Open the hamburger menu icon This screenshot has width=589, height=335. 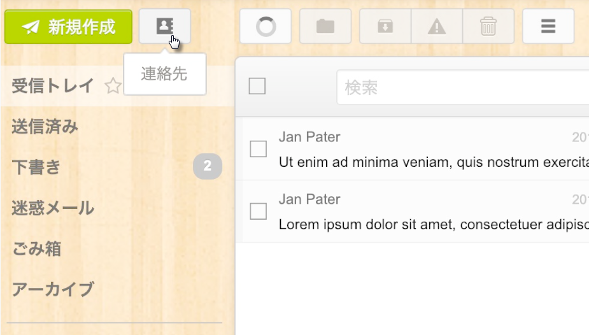coord(548,26)
